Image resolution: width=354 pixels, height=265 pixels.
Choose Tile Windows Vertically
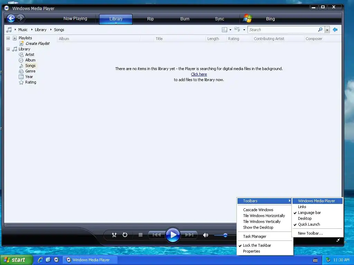(x=264, y=222)
